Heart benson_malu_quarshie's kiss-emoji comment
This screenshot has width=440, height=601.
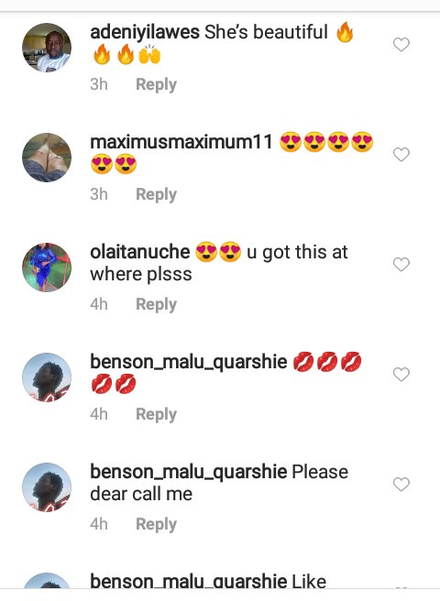(401, 374)
